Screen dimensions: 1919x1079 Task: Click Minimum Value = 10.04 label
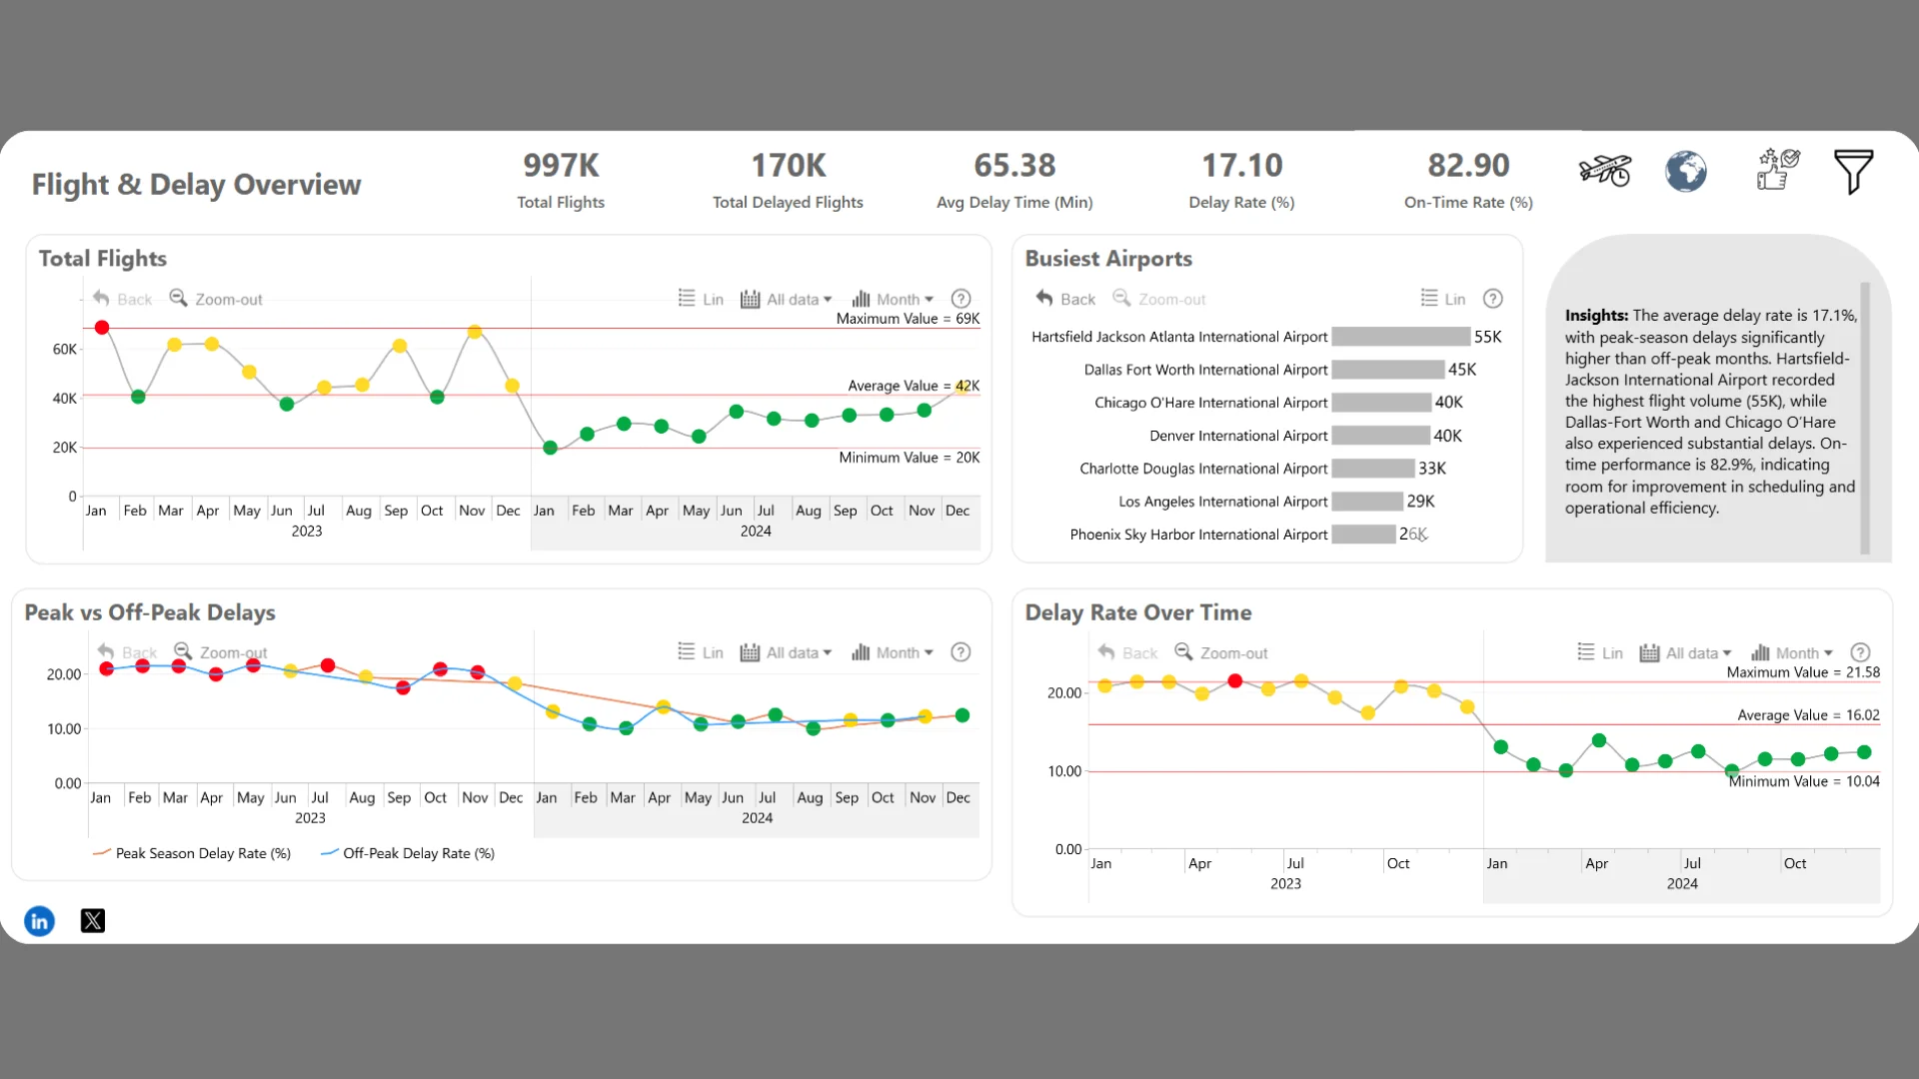point(1804,781)
